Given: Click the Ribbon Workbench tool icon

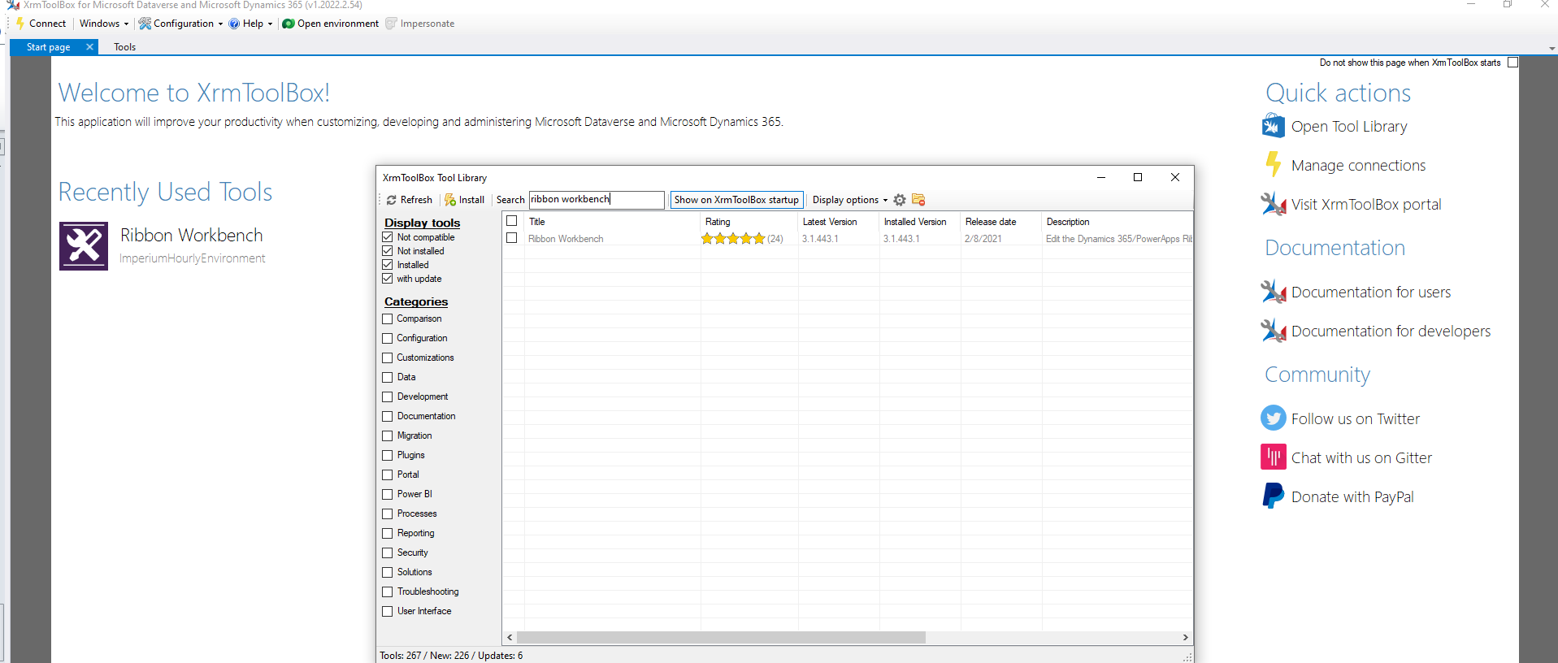Looking at the screenshot, I should click(x=83, y=245).
